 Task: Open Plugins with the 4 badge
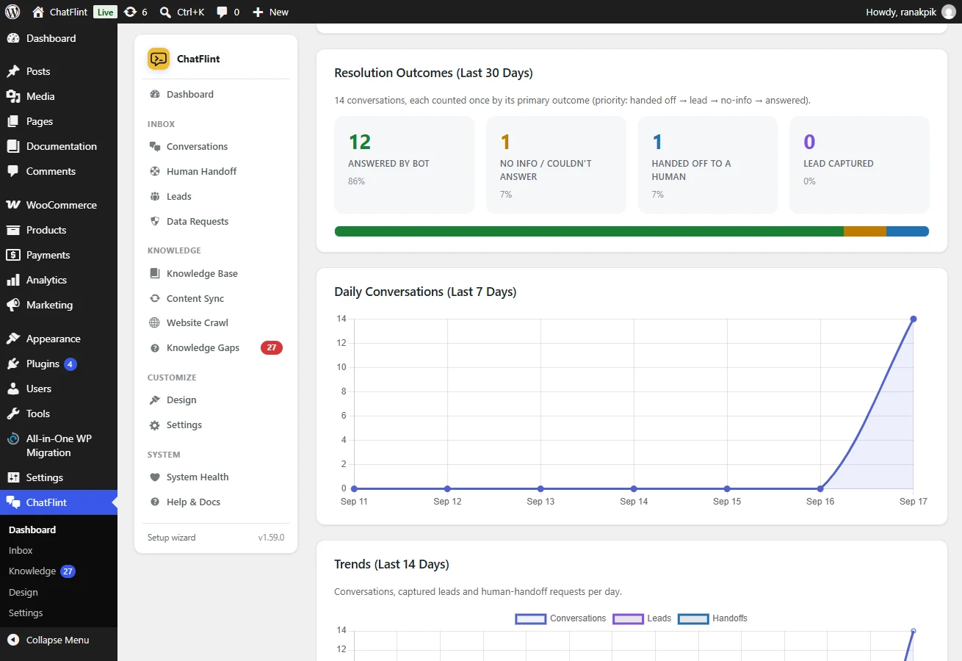[x=59, y=364]
